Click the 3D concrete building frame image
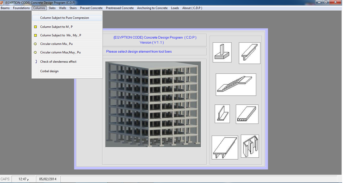 coord(153,104)
